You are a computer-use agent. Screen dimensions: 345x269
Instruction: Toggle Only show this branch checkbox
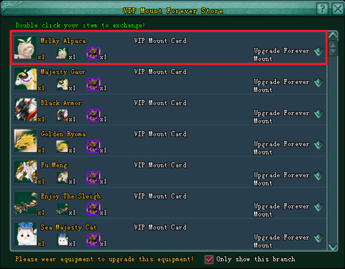pos(209,259)
